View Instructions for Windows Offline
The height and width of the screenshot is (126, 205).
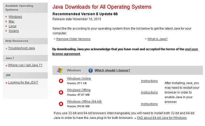[149, 92]
